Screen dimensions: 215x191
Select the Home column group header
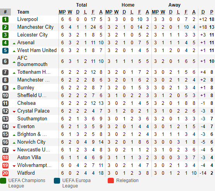pyautogui.click(x=128, y=5)
